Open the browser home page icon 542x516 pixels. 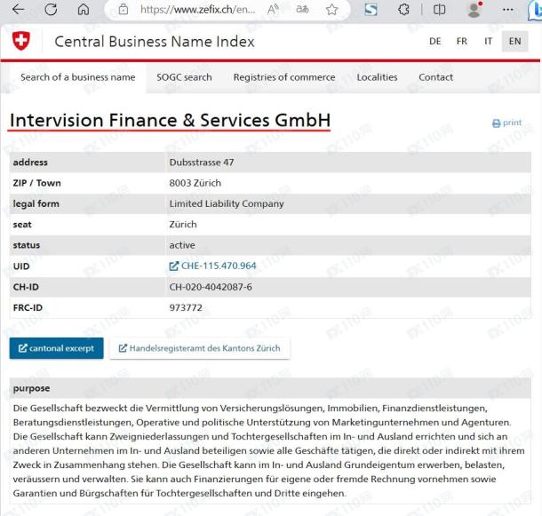pos(84,10)
